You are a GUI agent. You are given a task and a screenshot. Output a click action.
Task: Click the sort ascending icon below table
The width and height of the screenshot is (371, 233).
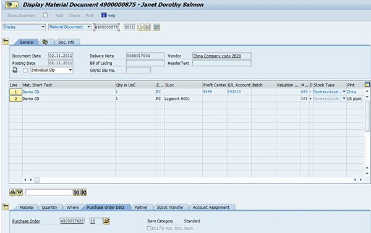point(12,192)
